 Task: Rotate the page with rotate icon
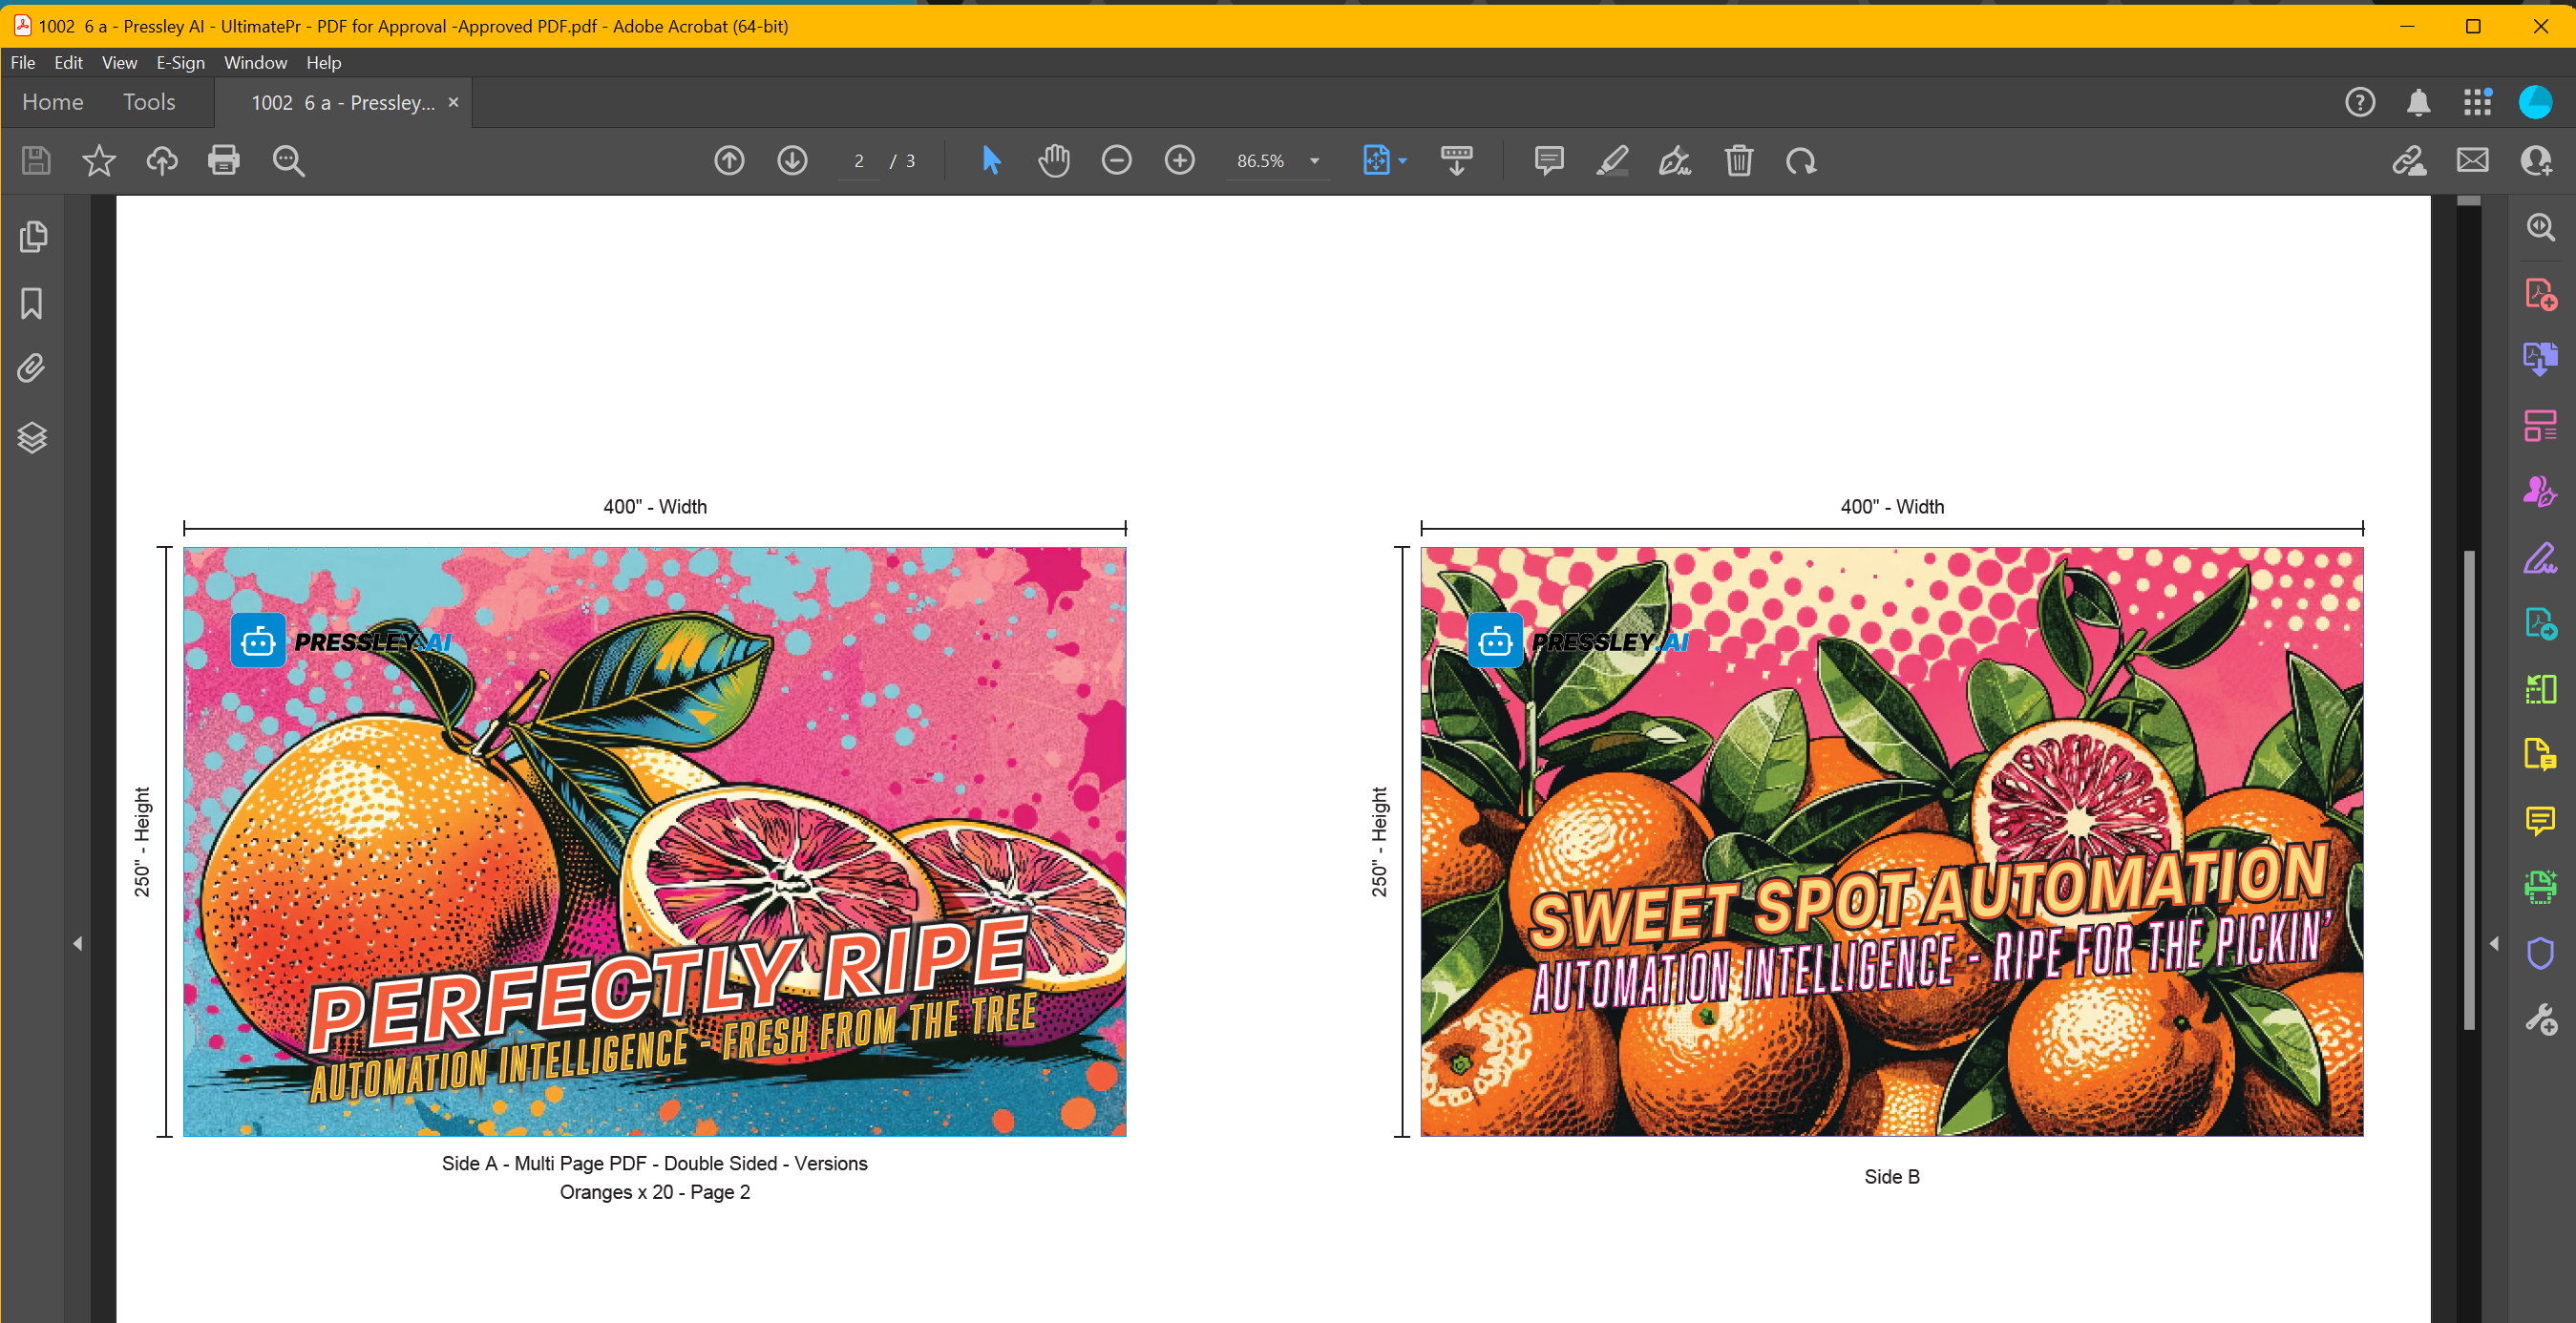tap(1801, 161)
